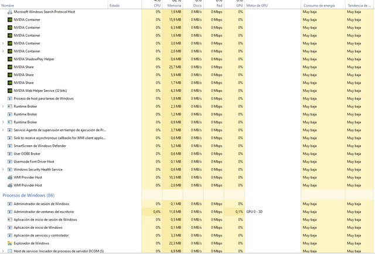Click the Sink to receive asynchronous callbacks icon
Viewport: 375px width, 254px height.
point(10,138)
